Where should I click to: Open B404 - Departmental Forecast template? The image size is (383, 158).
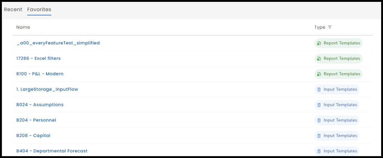pyautogui.click(x=52, y=151)
